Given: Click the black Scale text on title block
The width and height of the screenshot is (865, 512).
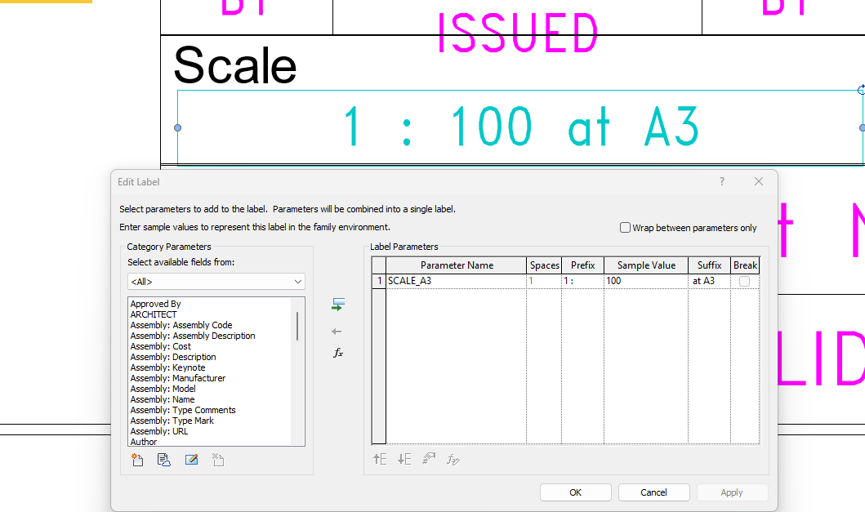Looking at the screenshot, I should coord(235,65).
